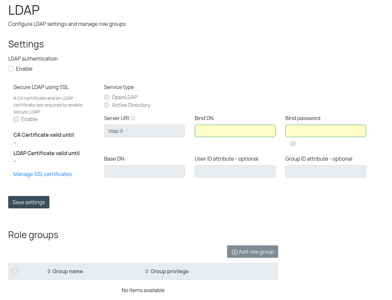Click User ID attribute input field

[x=235, y=171]
